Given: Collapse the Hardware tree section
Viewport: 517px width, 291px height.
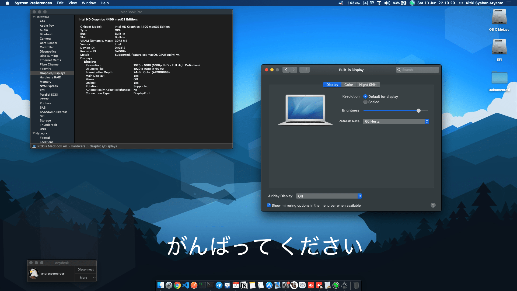Looking at the screenshot, I should pos(34,17).
